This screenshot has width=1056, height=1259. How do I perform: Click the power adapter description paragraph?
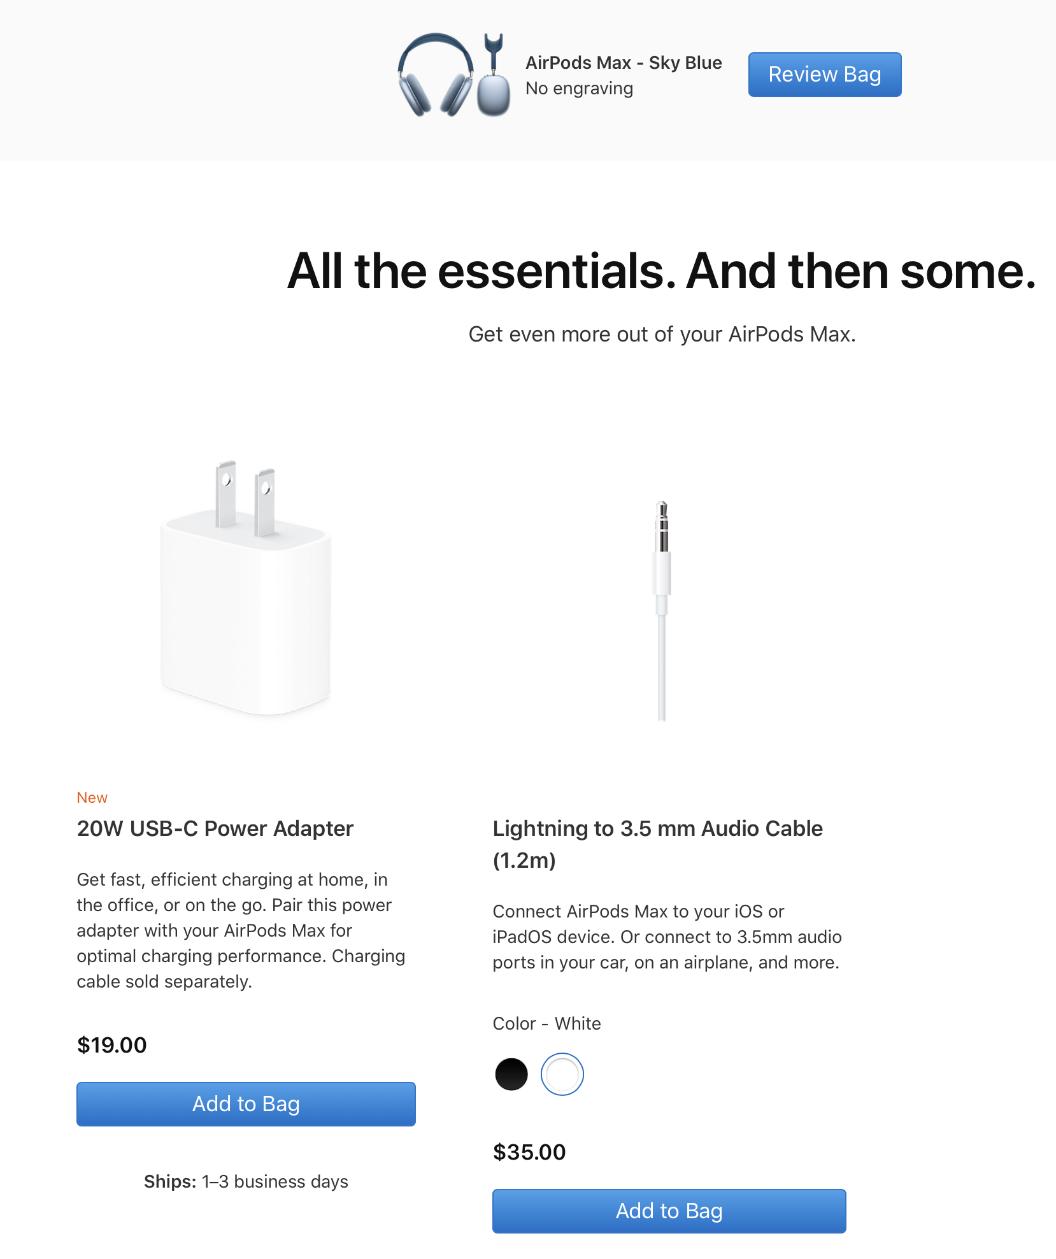241,930
